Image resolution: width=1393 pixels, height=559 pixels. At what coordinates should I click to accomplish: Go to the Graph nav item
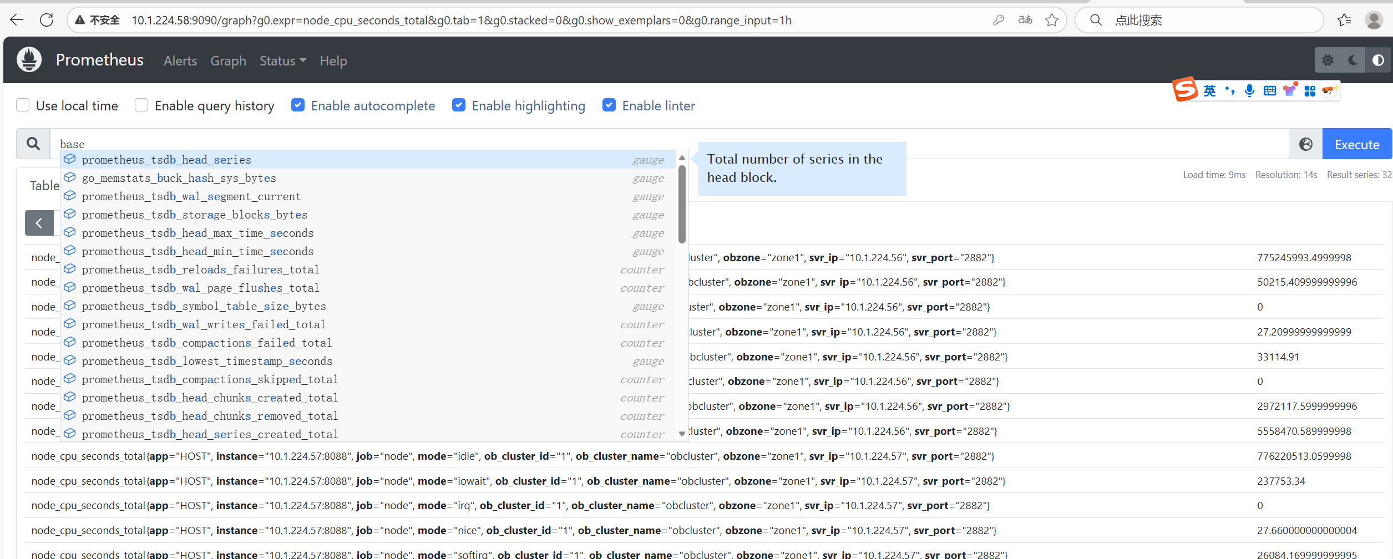pos(228,61)
